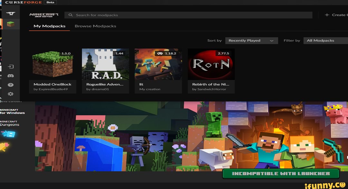
Task: Open the Mods anvil icon in the sidebar
Action: pyautogui.click(x=11, y=13)
